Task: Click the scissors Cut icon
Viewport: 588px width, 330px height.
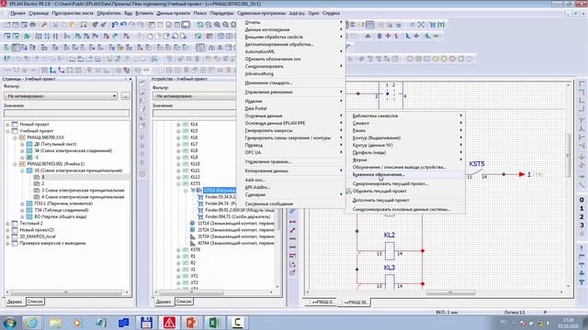Action: click(x=55, y=25)
